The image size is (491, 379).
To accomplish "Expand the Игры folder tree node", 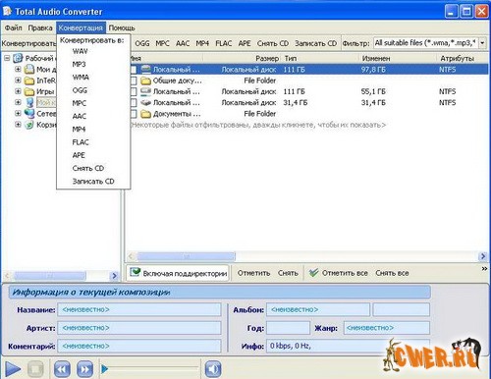I will click(x=18, y=91).
